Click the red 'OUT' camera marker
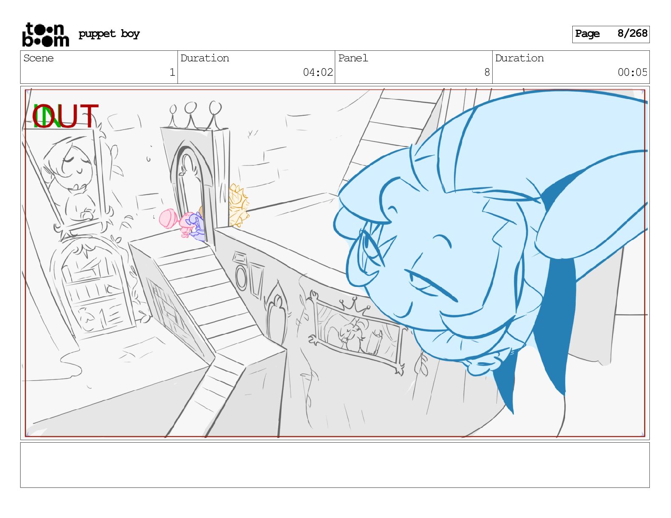 (x=66, y=116)
